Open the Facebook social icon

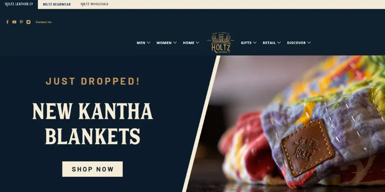[x=7, y=22]
